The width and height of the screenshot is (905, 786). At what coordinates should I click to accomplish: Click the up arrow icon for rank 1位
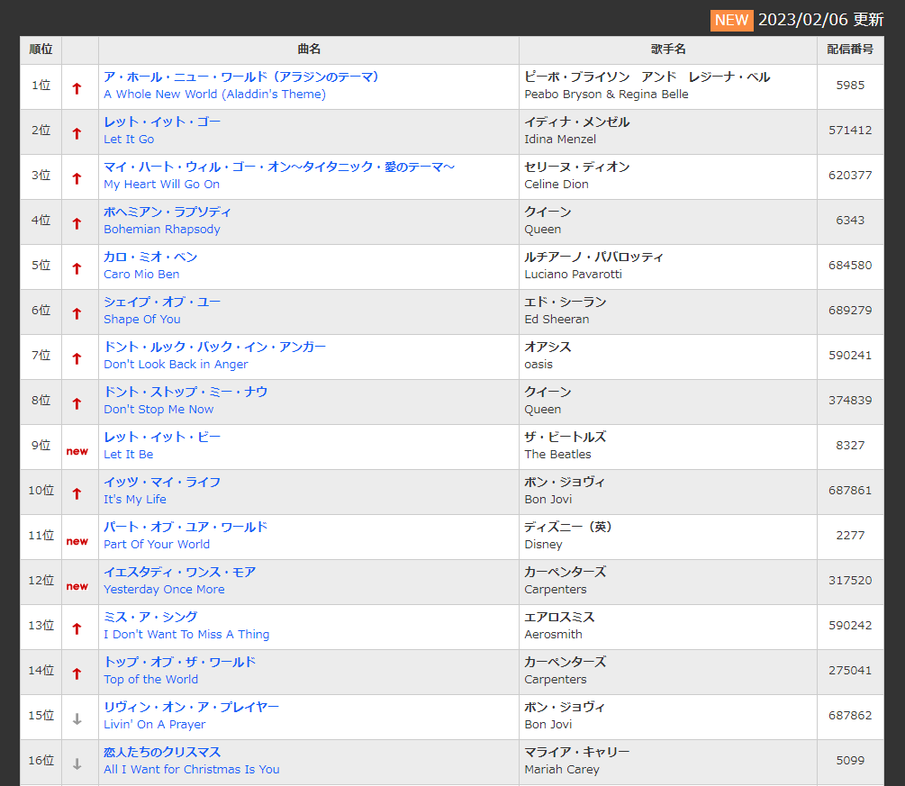pyautogui.click(x=77, y=88)
